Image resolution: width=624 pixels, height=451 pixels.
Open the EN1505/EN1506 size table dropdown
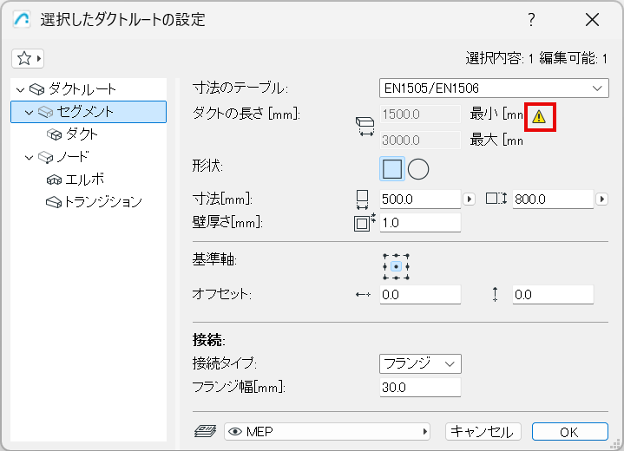coord(494,88)
